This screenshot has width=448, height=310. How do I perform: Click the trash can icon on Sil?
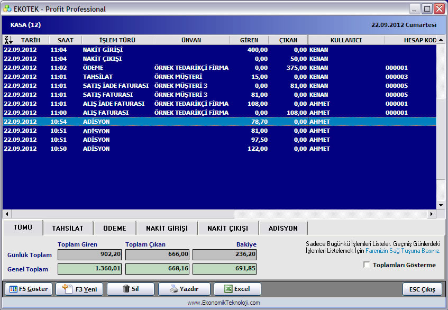tap(126, 289)
